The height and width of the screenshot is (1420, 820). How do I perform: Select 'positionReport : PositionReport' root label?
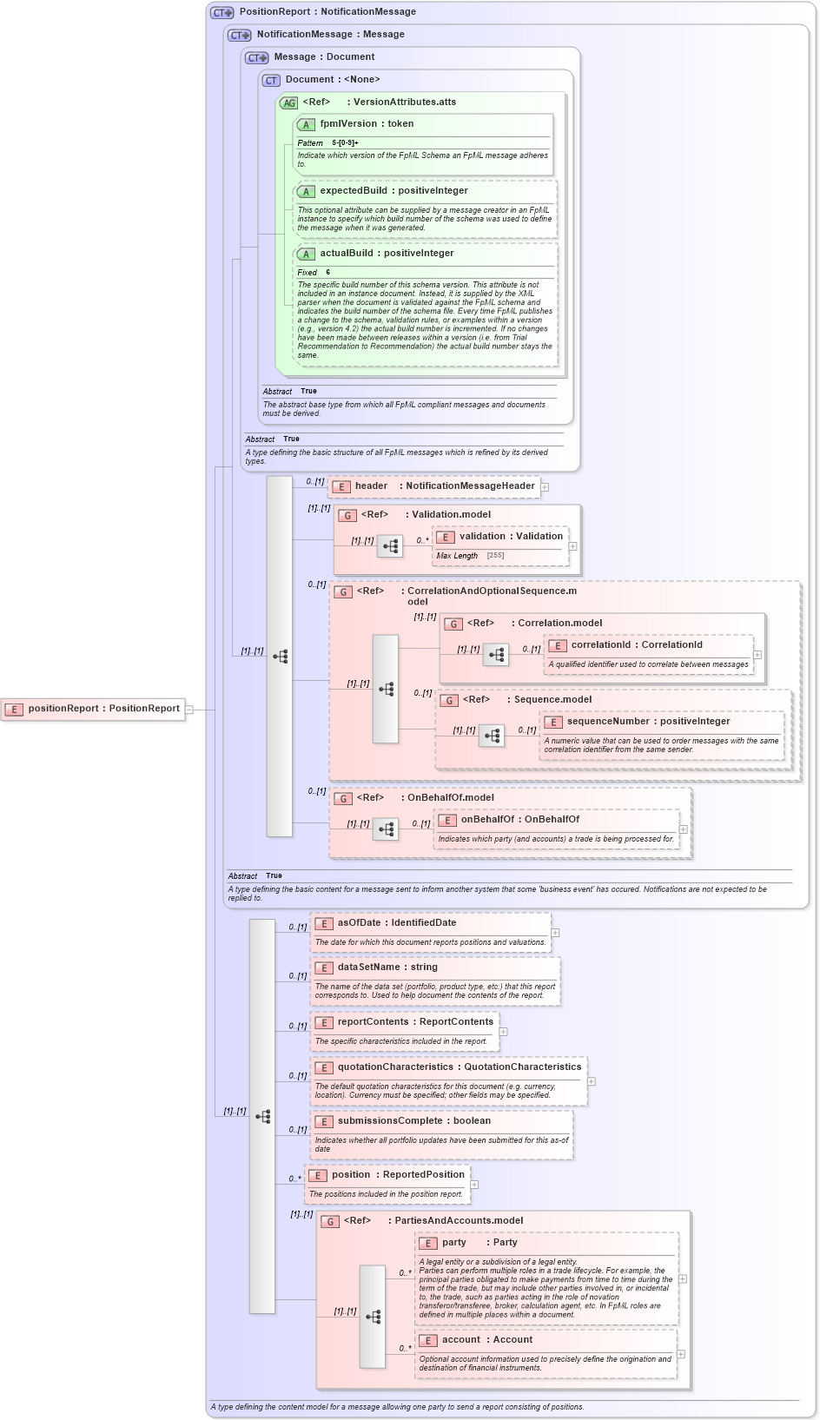[104, 709]
